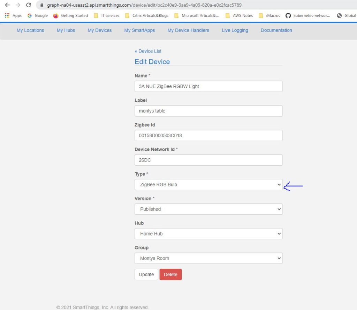Click the browser forward arrow
357x310 pixels.
[x=18, y=5]
